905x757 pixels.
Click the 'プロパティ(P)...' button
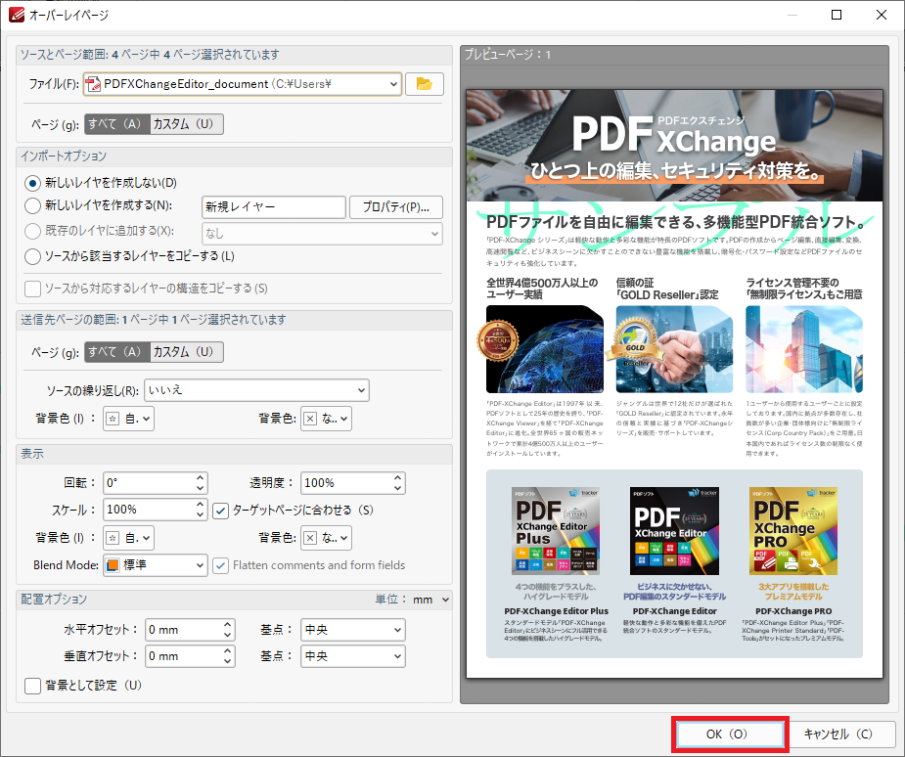coord(396,207)
